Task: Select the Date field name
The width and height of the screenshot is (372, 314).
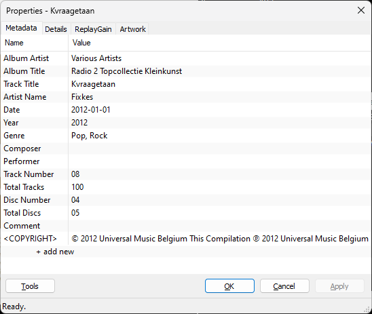Action: [x=12, y=110]
